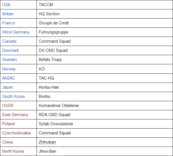Viewport: 173px width, 156px height.
Task: Follow the ANZAC link
Action: (9, 78)
